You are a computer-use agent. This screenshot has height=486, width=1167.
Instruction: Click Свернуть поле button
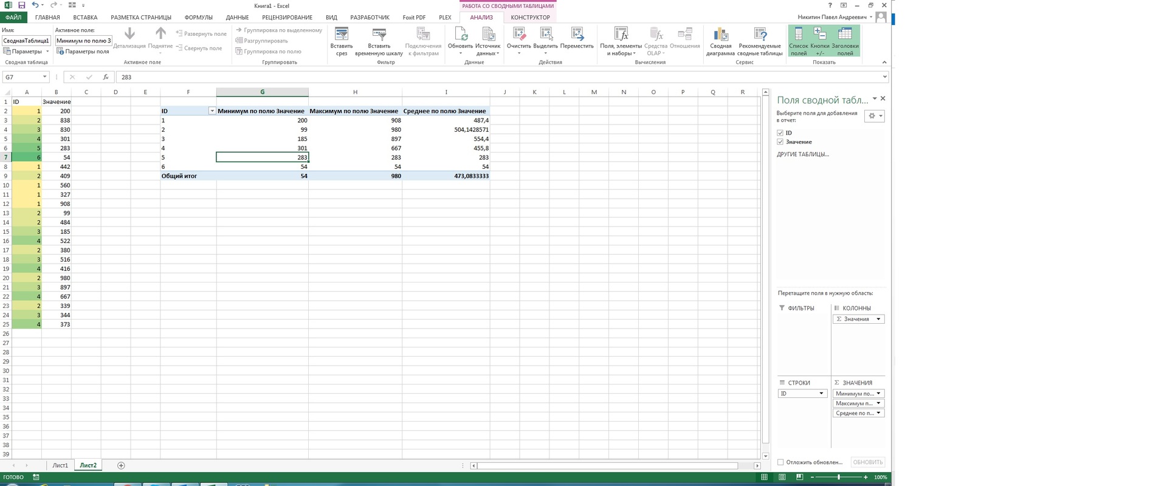coord(199,48)
